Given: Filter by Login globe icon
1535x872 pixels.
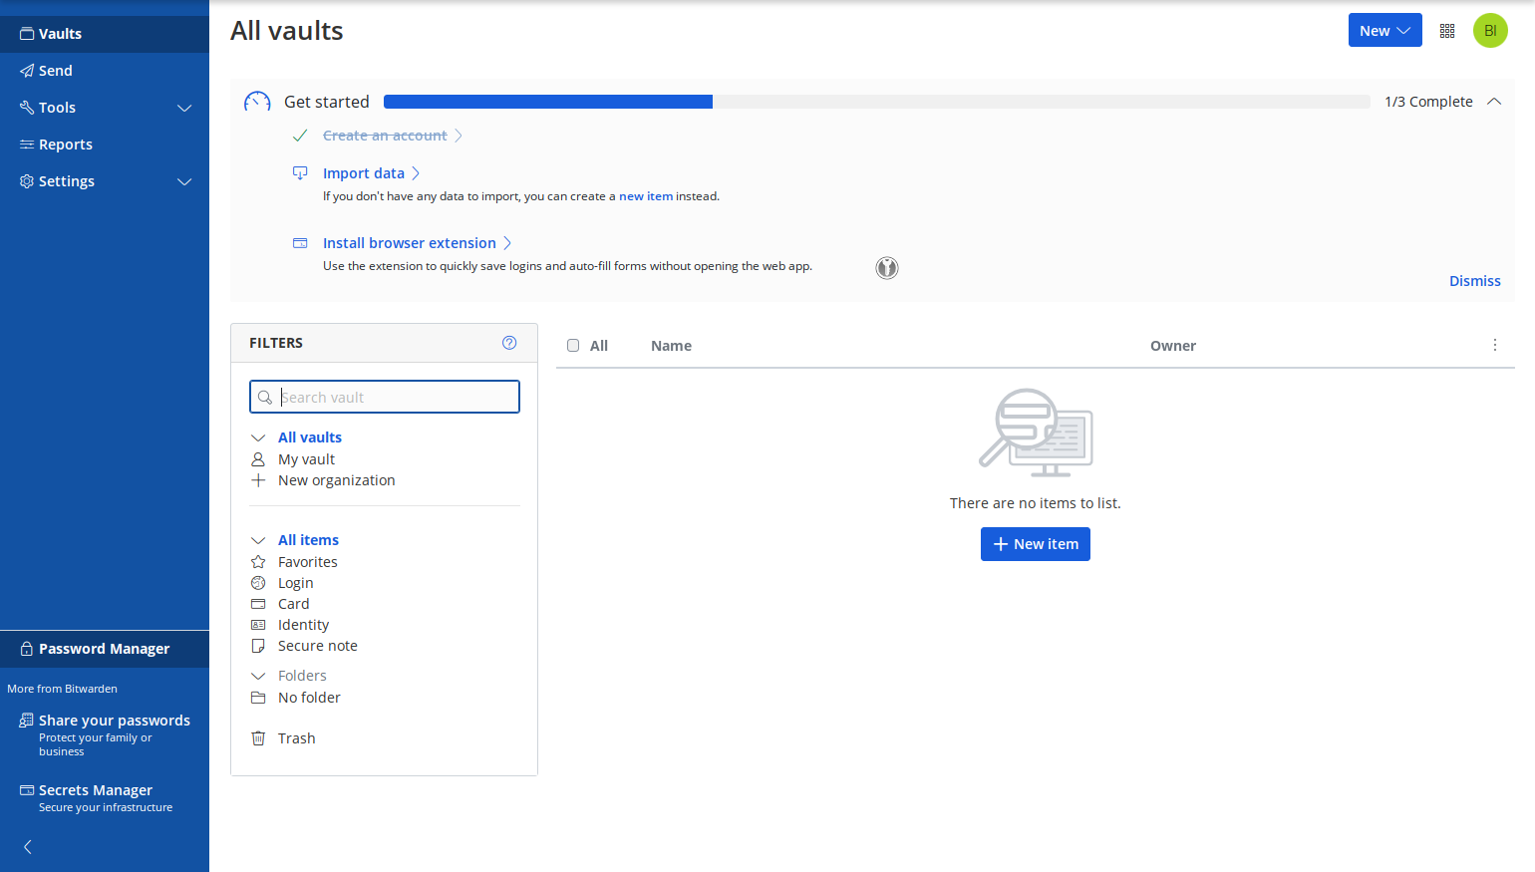Looking at the screenshot, I should click(258, 583).
